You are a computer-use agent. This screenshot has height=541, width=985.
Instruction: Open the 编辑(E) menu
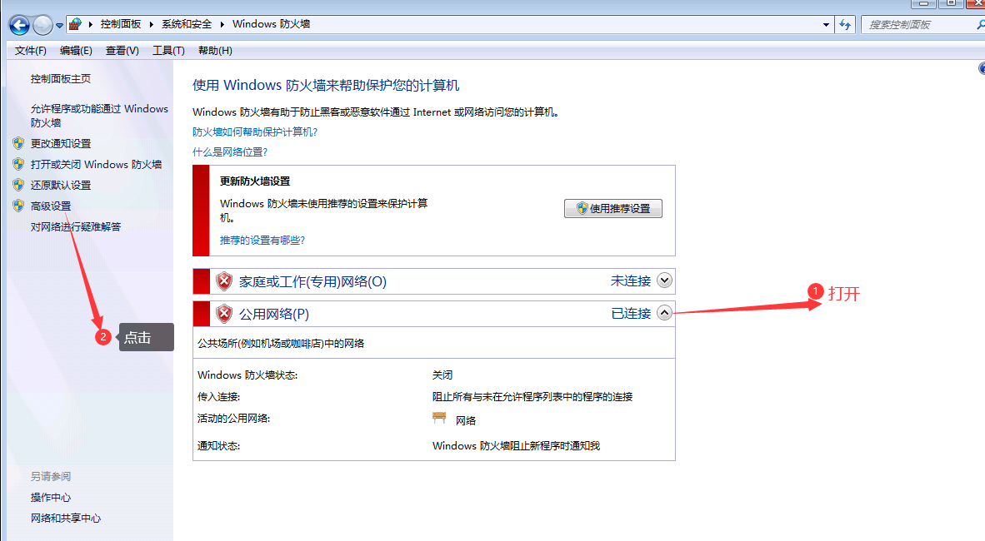pos(76,50)
